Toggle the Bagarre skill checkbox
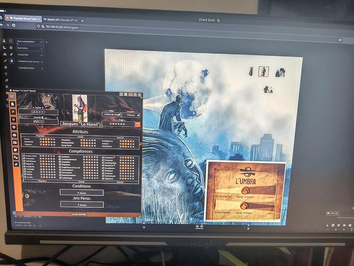The width and height of the screenshot is (354, 266). (24, 164)
